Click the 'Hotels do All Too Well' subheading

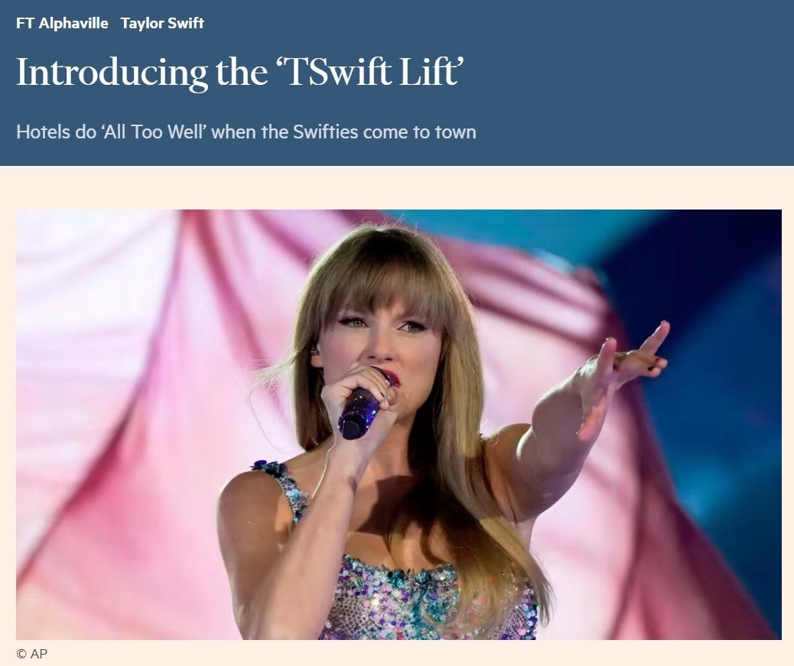(x=246, y=132)
